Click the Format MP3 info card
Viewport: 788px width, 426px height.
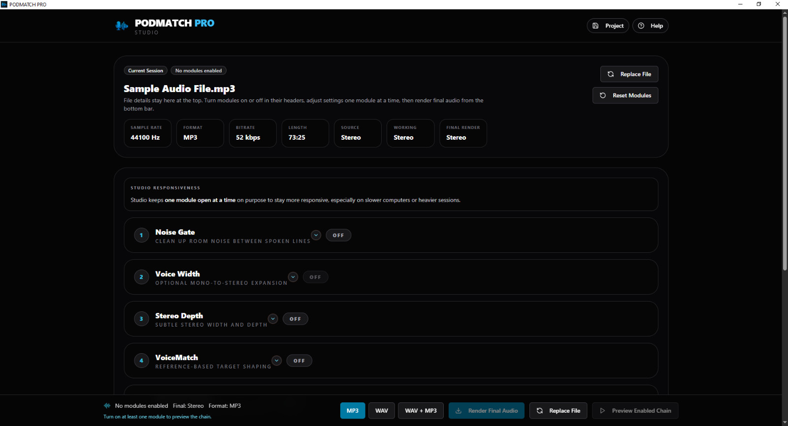click(x=200, y=133)
